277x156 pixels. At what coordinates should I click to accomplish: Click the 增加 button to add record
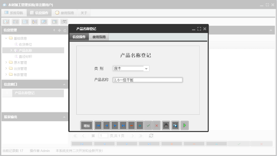click(86, 125)
